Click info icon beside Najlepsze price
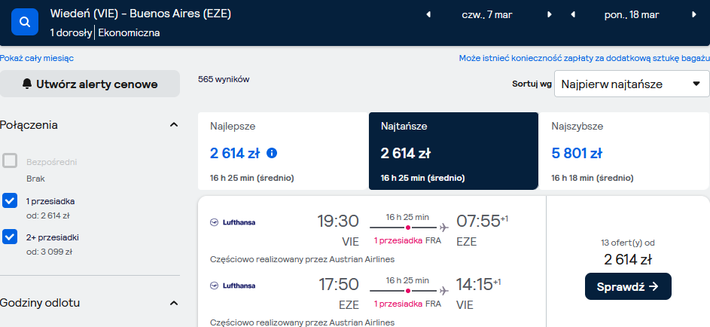The width and height of the screenshot is (710, 327). [x=272, y=153]
